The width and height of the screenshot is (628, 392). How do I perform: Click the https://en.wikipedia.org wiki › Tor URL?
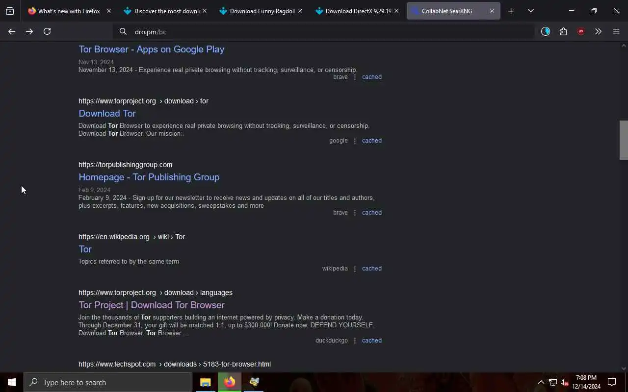click(x=131, y=237)
